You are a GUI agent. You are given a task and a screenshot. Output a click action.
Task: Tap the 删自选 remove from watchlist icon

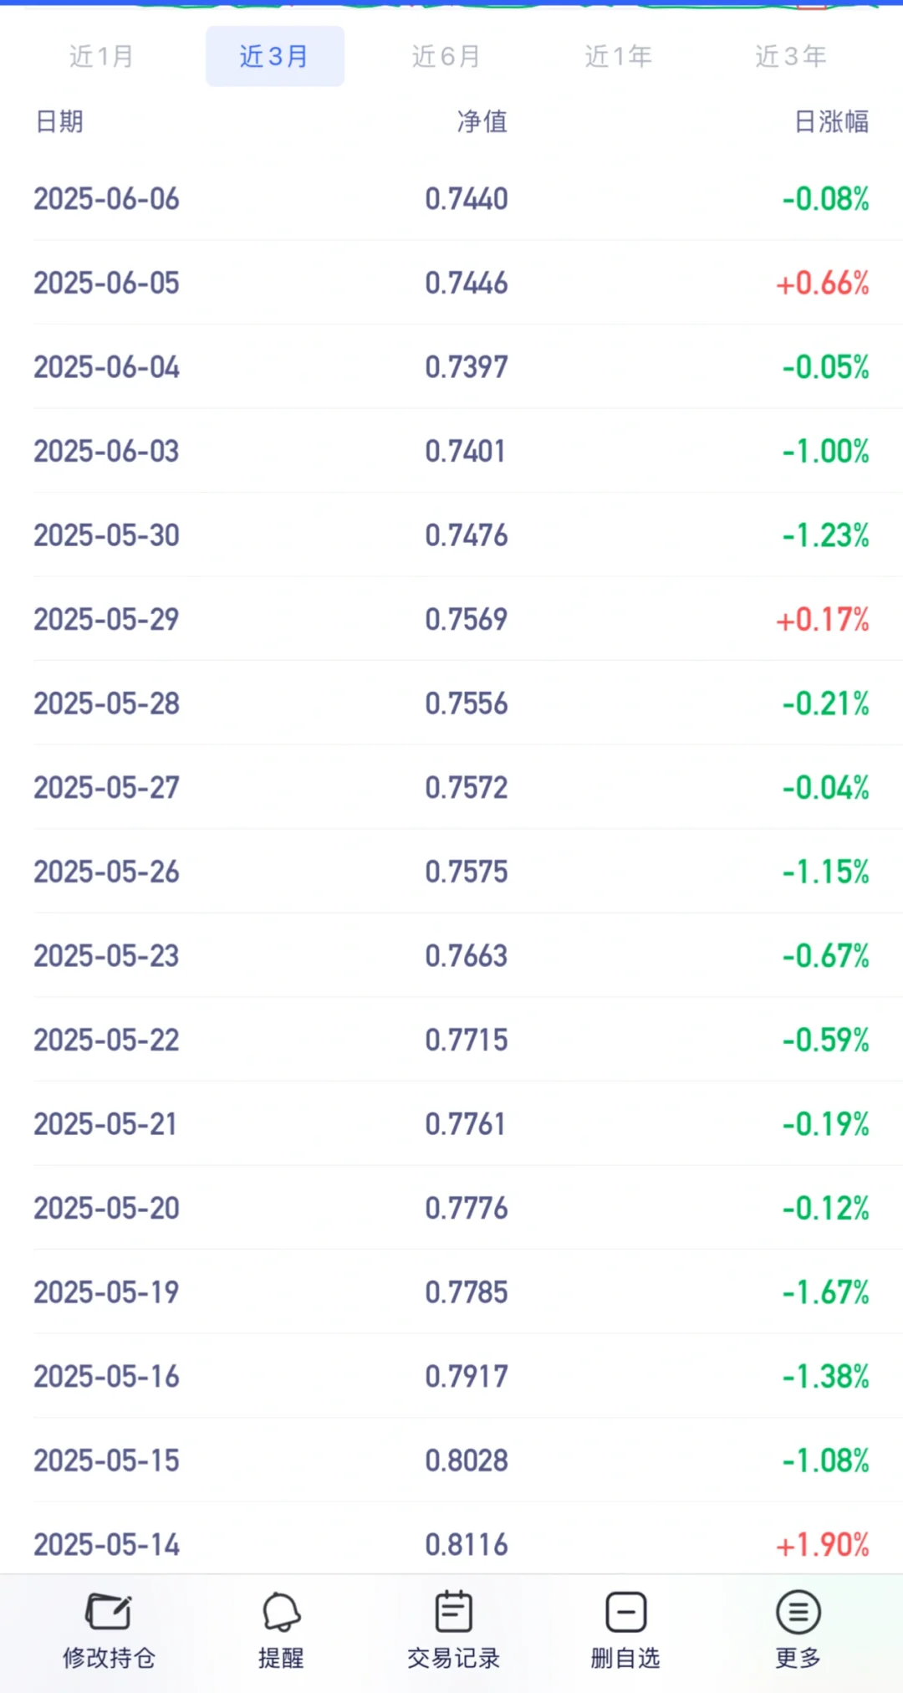pos(626,1631)
